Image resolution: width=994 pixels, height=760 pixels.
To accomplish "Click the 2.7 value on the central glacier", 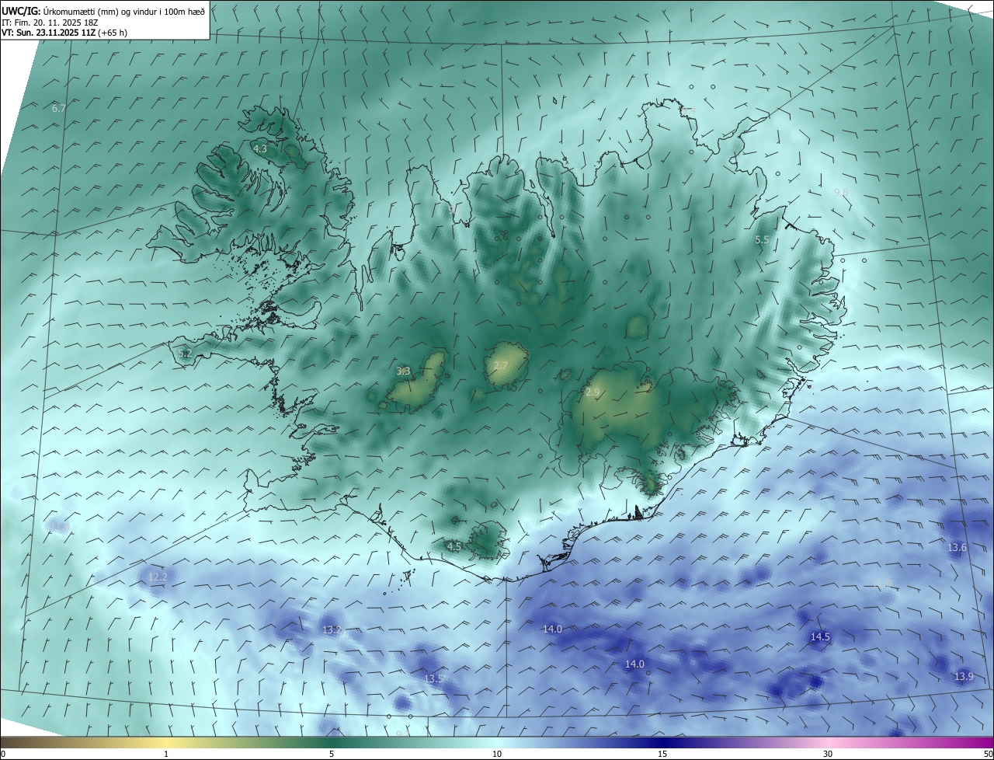I will point(501,365).
